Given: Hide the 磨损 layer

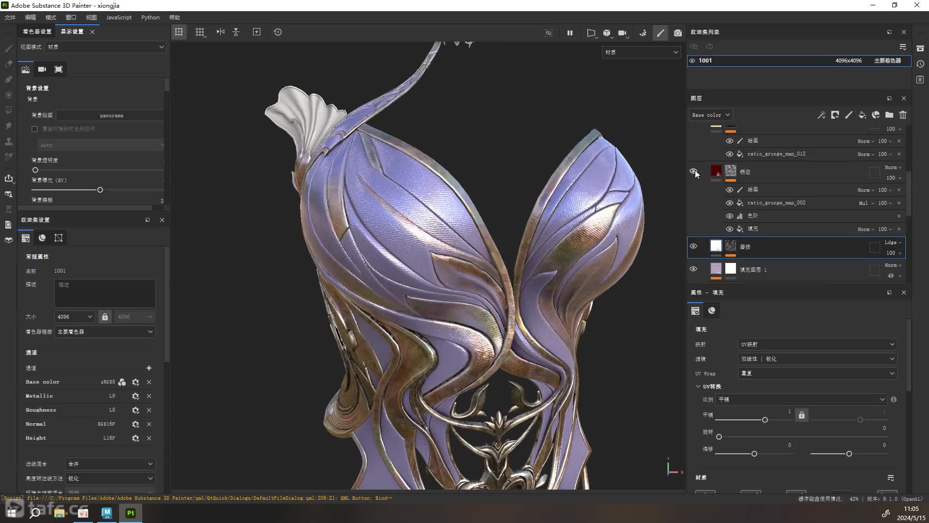Looking at the screenshot, I should point(693,246).
